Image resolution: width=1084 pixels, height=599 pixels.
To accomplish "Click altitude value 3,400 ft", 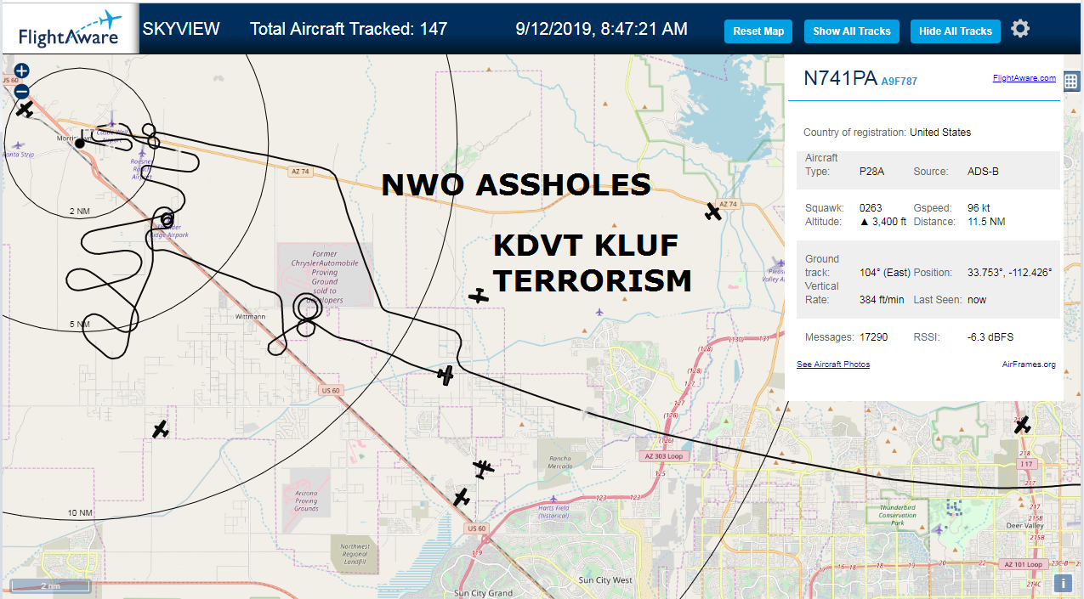I will coord(883,222).
